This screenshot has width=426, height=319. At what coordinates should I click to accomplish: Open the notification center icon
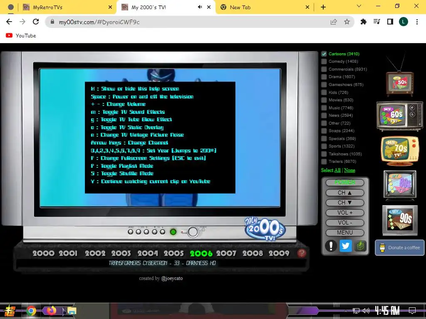pos(412,310)
